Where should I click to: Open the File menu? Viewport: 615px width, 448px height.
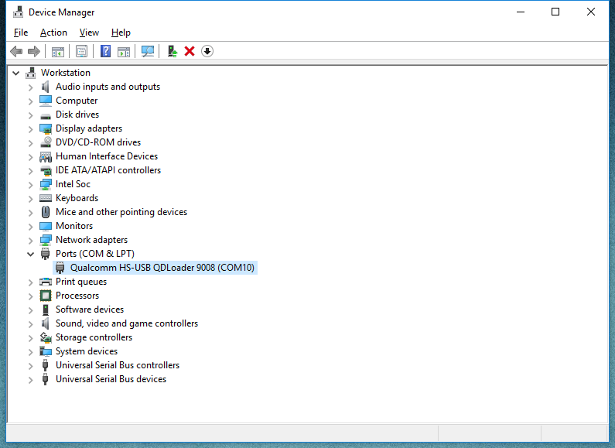click(x=21, y=32)
